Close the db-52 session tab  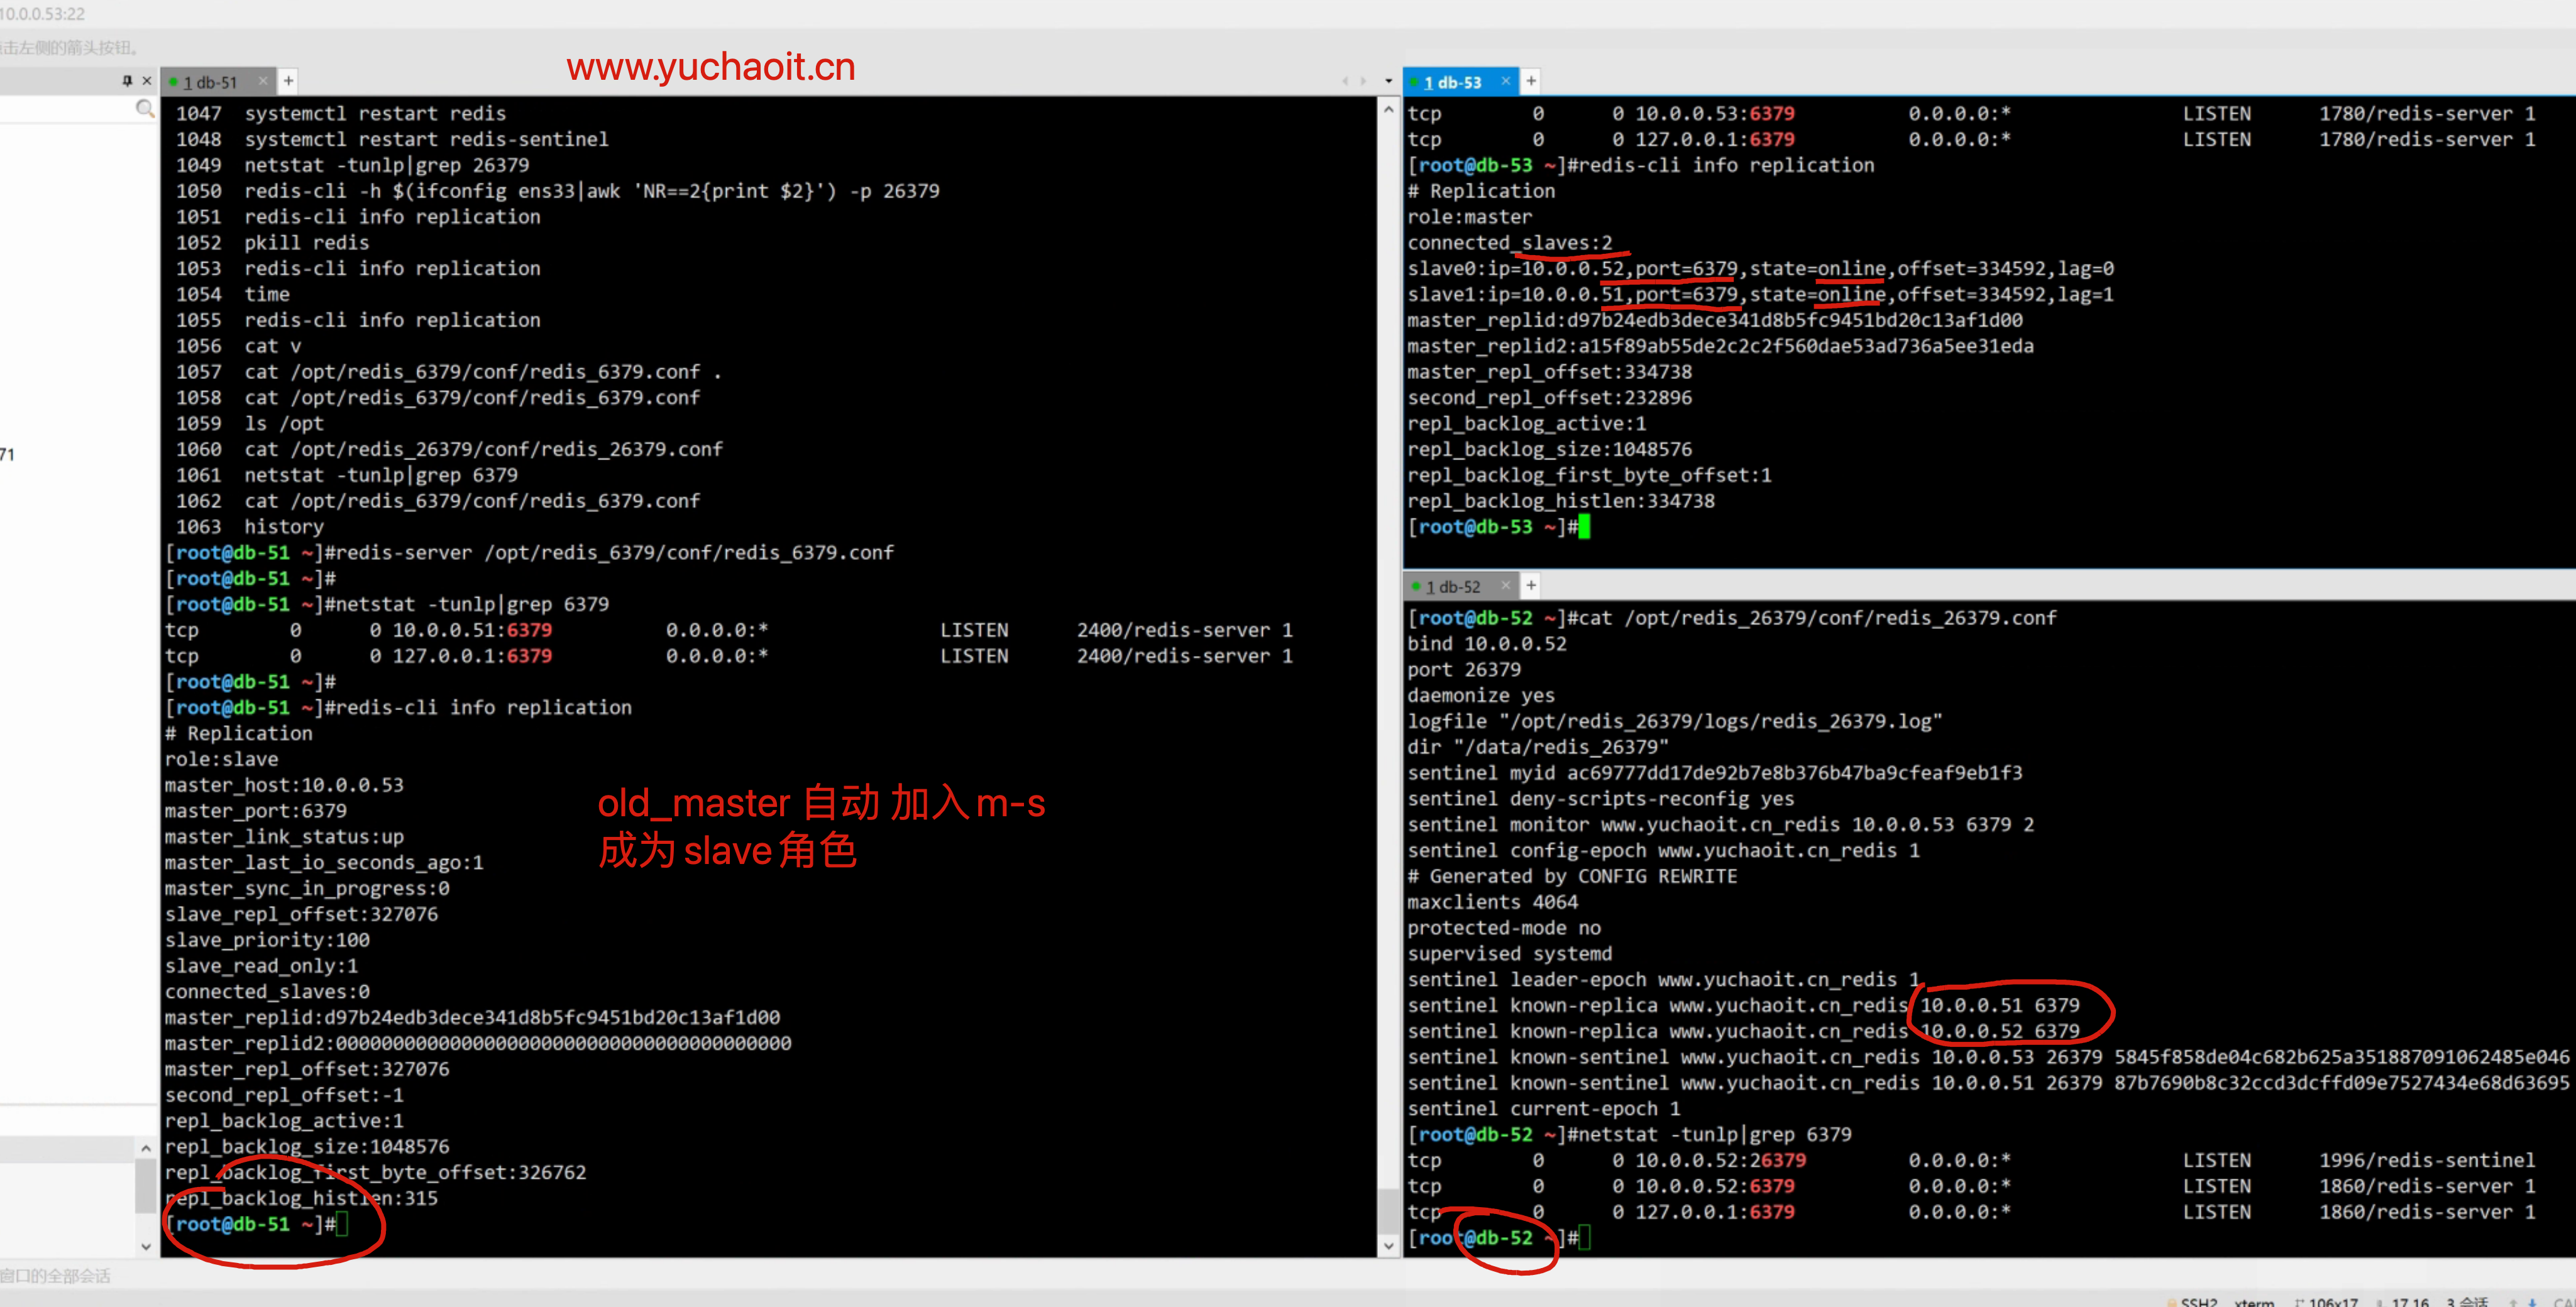[x=1505, y=585]
